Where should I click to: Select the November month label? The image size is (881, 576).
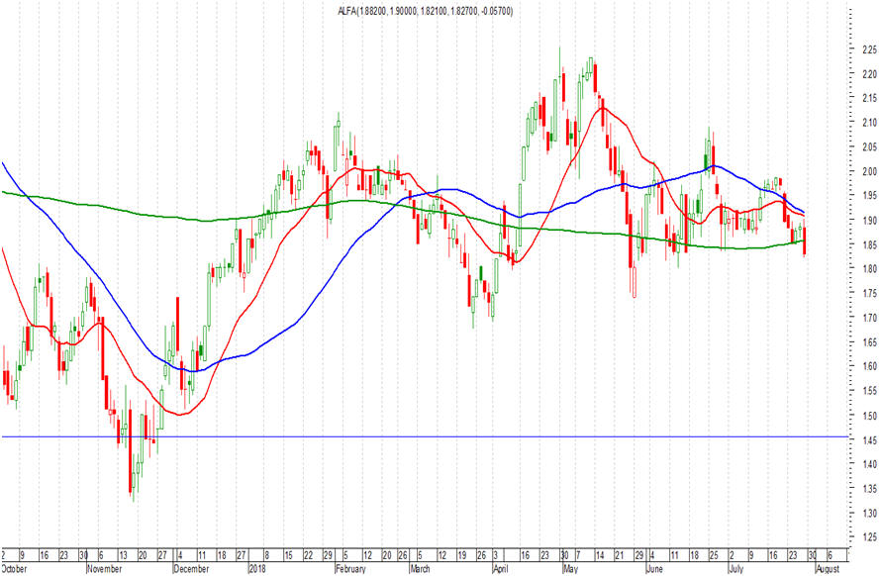[x=105, y=569]
